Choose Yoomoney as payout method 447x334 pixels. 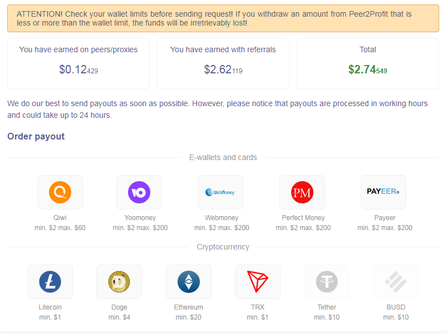[x=139, y=192]
